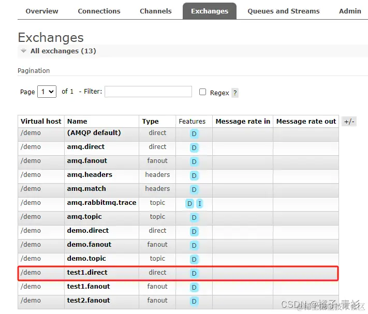
Task: Click the D badge for test2.fanout
Action: click(x=194, y=301)
